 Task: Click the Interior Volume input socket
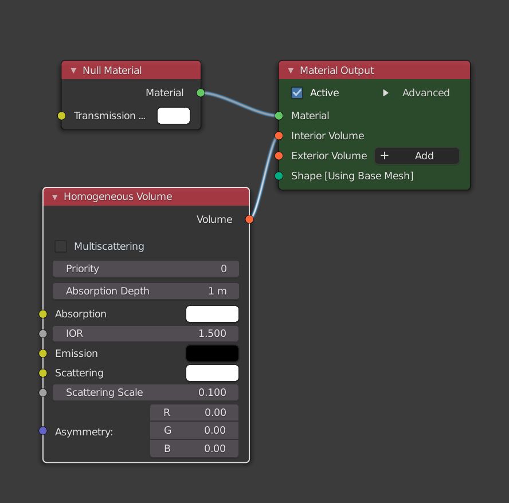(279, 136)
